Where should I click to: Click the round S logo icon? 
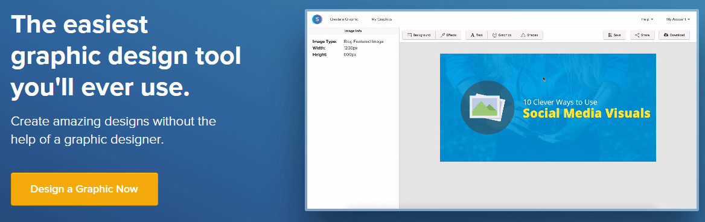point(317,19)
